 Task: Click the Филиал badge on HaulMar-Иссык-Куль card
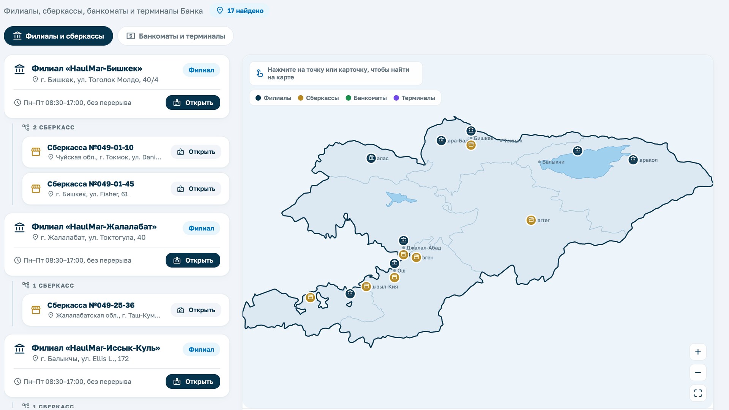(x=201, y=349)
